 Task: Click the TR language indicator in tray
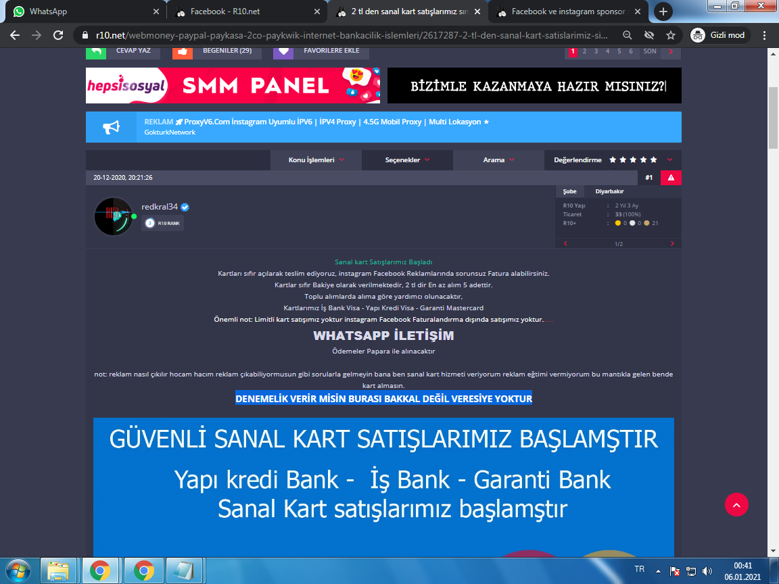tap(640, 569)
